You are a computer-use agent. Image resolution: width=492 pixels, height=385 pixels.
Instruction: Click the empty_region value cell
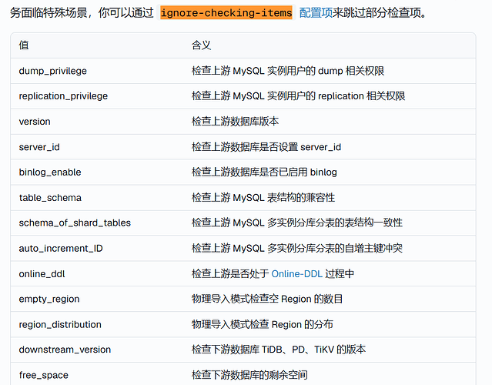tap(49, 299)
